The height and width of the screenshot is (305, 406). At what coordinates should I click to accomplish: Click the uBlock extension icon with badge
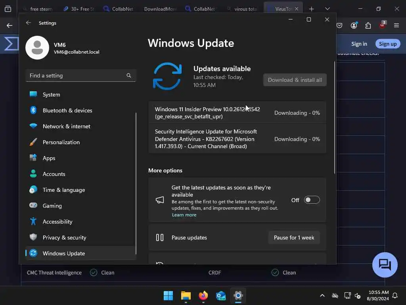(x=383, y=25)
